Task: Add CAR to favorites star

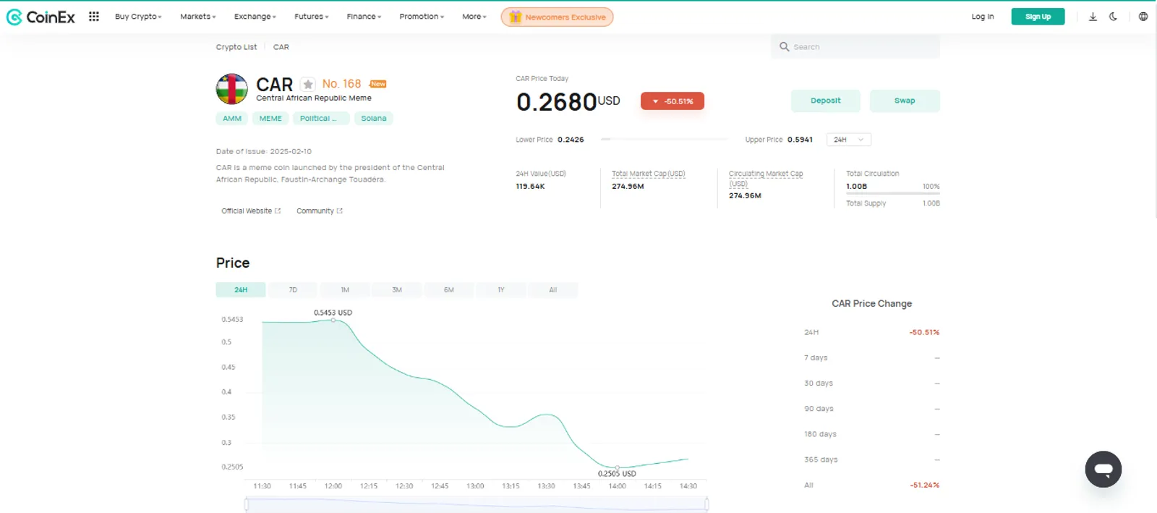Action: click(x=308, y=84)
